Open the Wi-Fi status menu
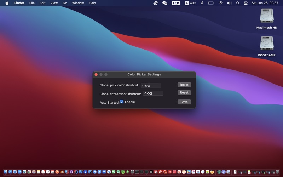283x177 pixels. click(x=220, y=3)
